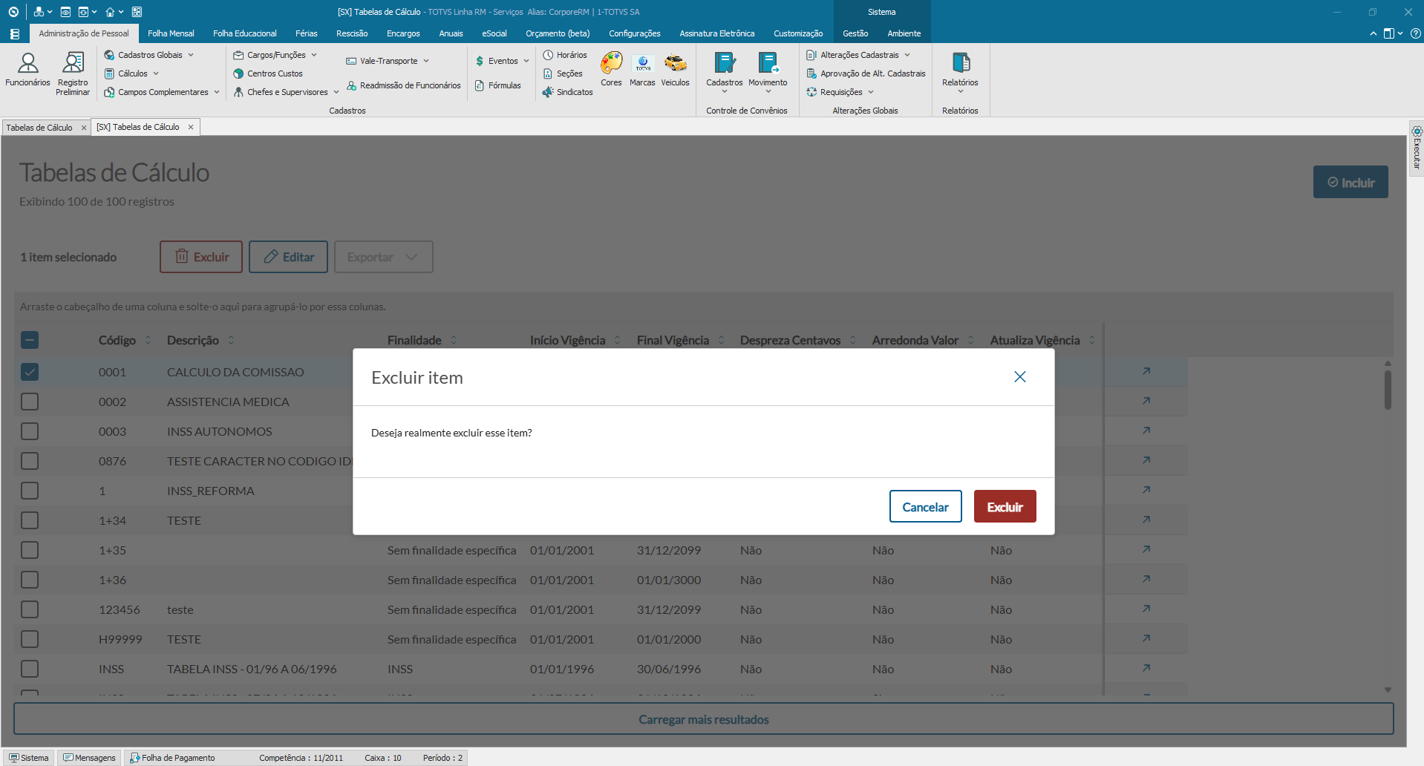This screenshot has height=766, width=1424.
Task: Switch to the Férias ribbon tab
Action: (x=306, y=33)
